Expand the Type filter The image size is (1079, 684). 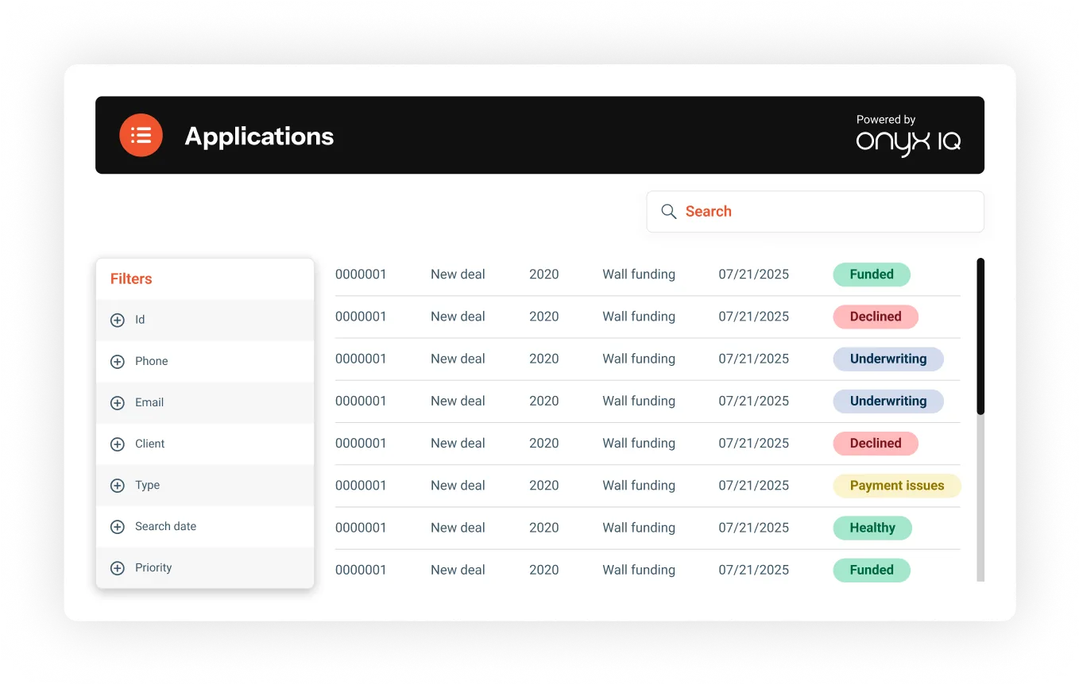pyautogui.click(x=118, y=486)
